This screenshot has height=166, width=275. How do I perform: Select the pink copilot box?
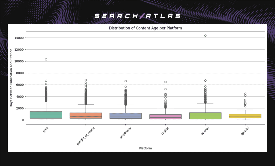click(x=165, y=117)
